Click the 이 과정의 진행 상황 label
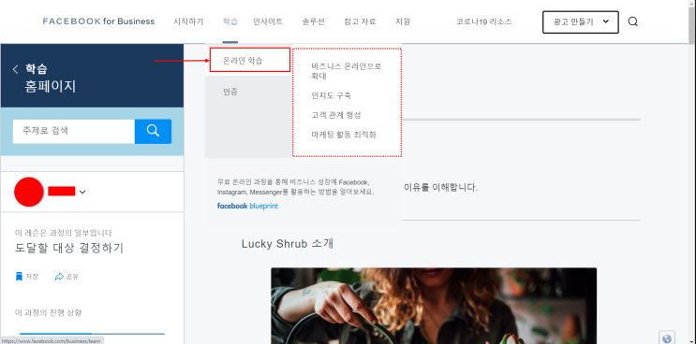 [x=48, y=312]
